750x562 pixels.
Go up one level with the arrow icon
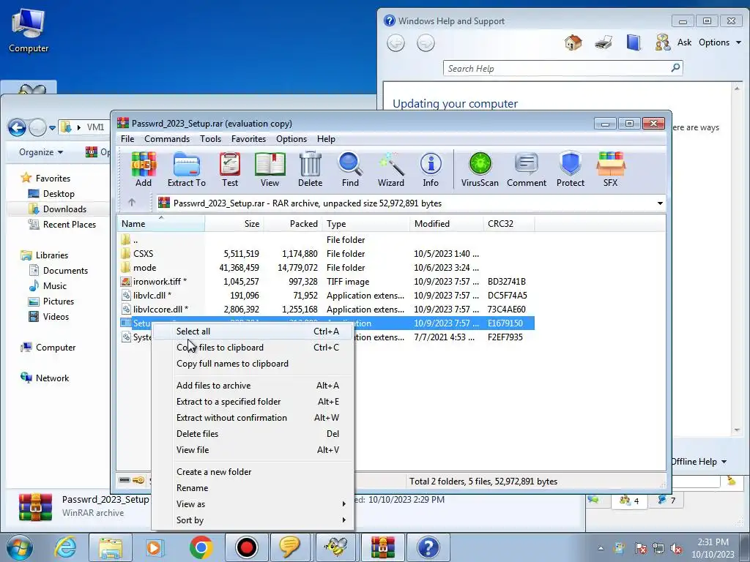point(132,203)
